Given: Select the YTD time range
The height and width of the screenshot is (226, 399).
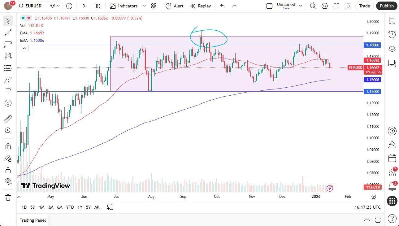Looking at the screenshot, I should click(x=70, y=207).
